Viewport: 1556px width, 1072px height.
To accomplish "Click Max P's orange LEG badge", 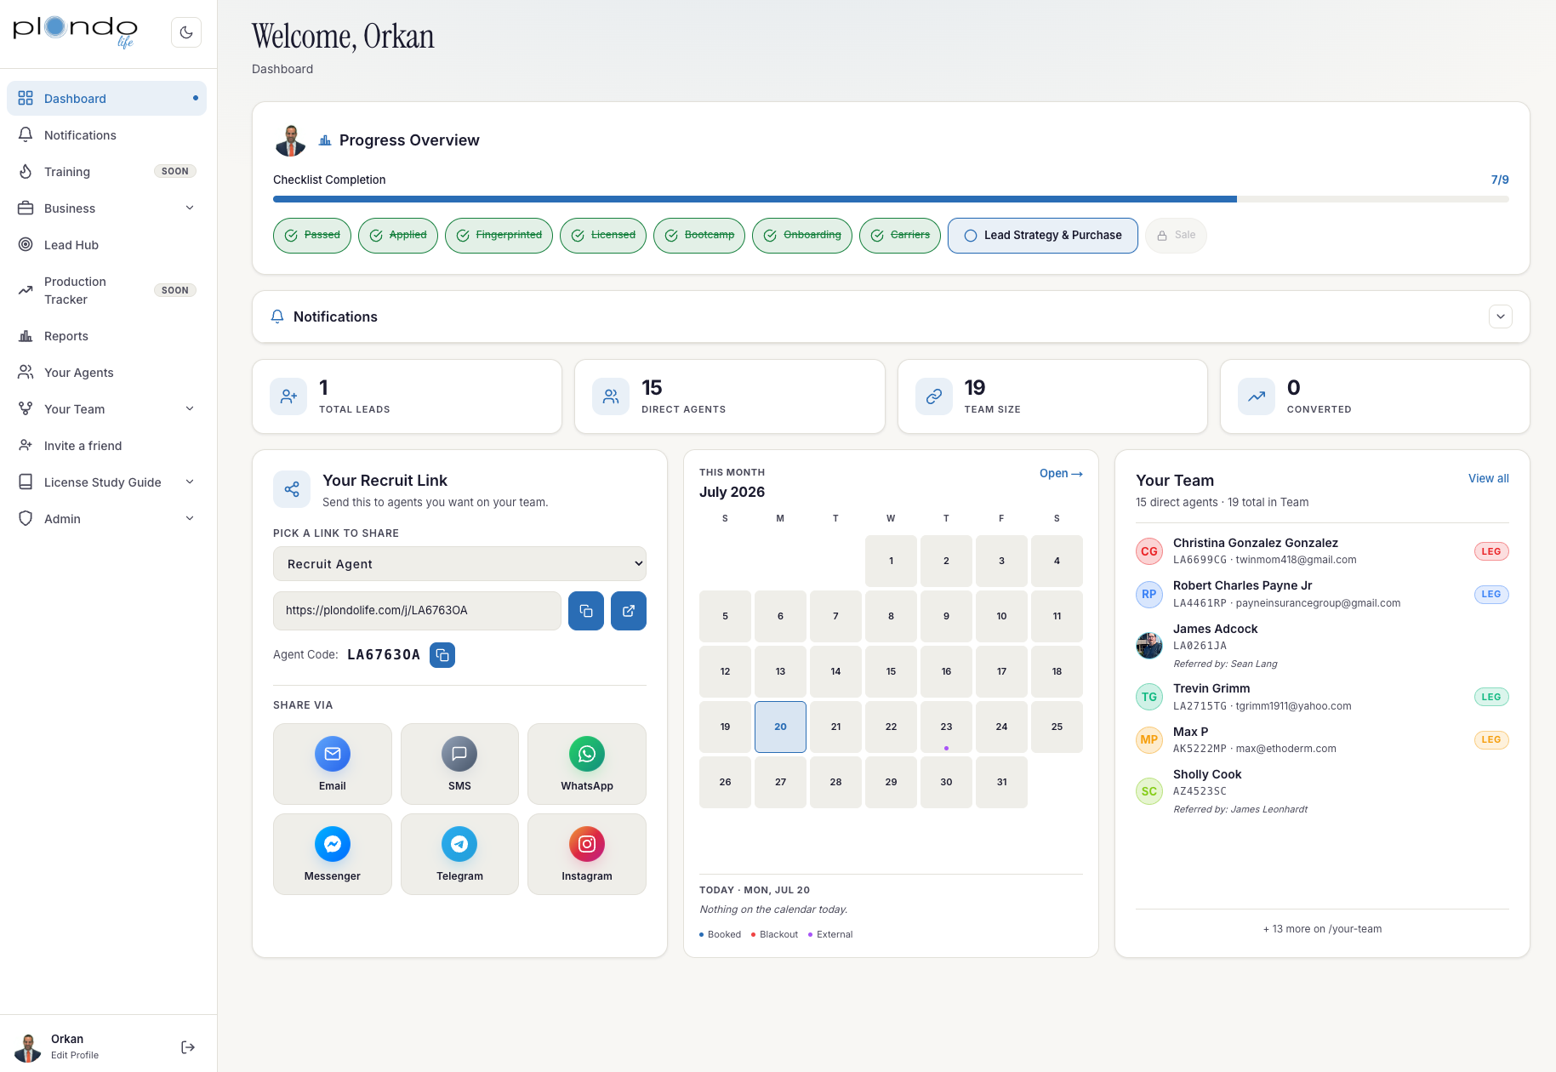I will [1491, 740].
